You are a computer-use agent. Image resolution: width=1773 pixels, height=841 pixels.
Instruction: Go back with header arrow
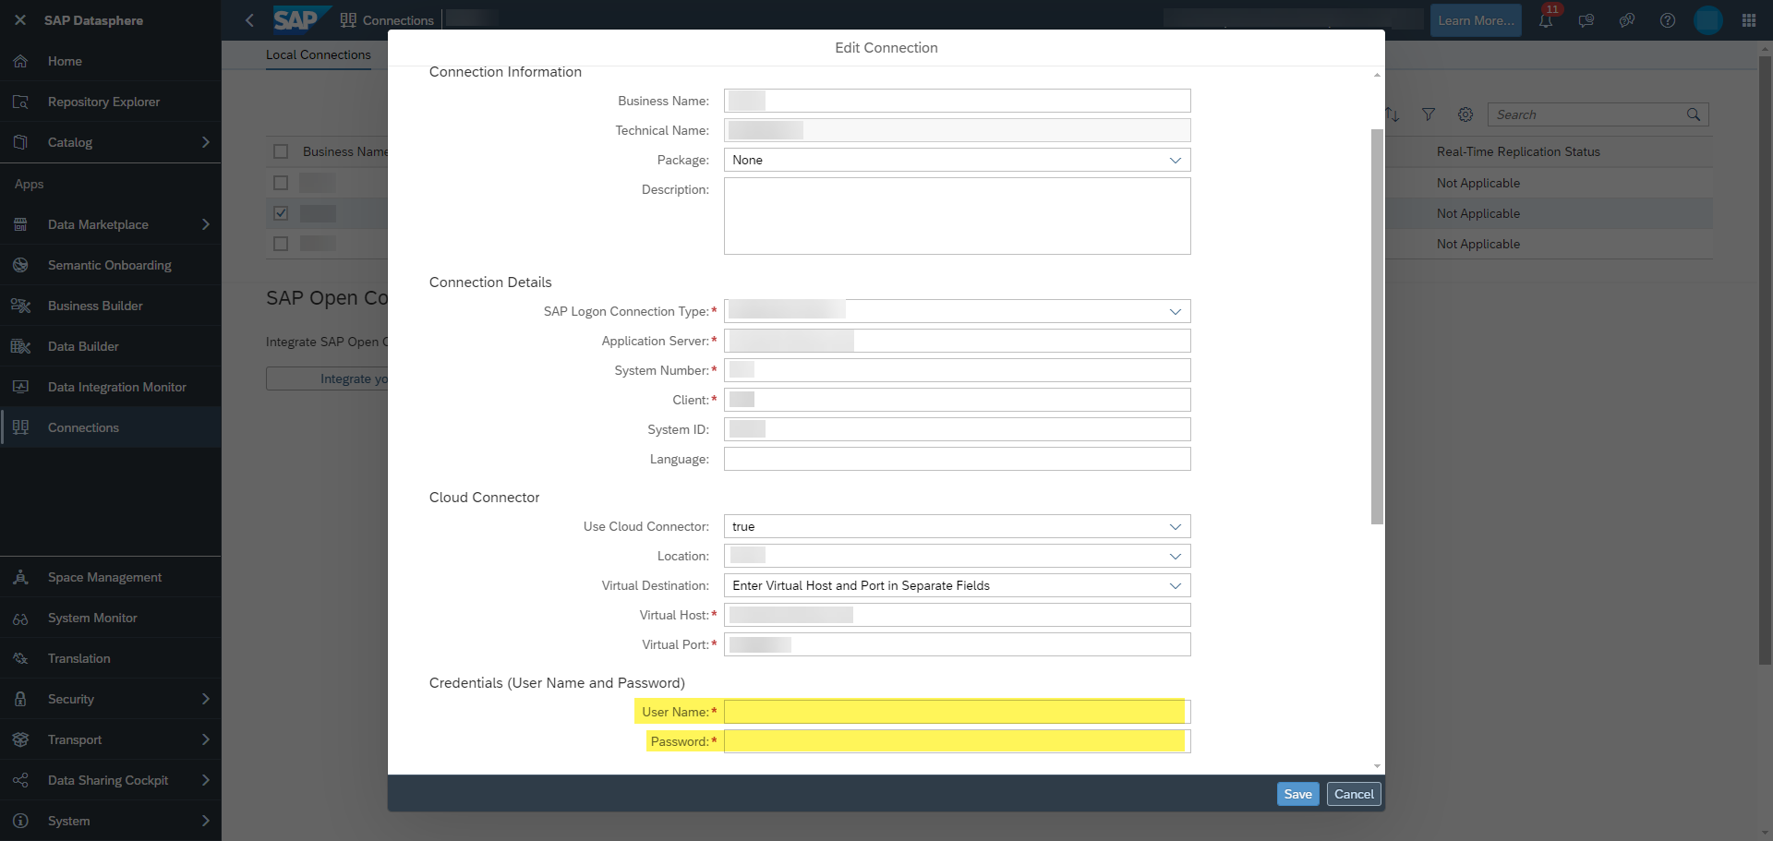pyautogui.click(x=249, y=20)
